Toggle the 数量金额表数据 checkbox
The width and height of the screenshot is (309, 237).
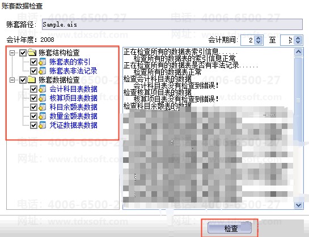pyautogui.click(x=33, y=116)
